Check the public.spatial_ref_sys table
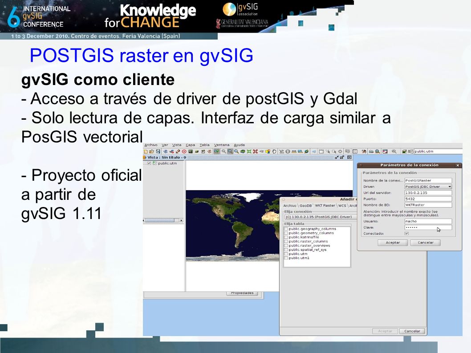This screenshot has height=353, width=471. click(x=286, y=250)
